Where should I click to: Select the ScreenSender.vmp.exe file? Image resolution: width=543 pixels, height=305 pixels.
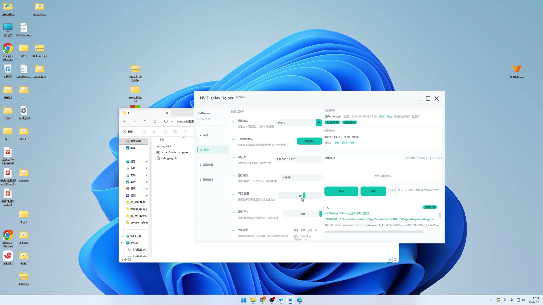172,152
